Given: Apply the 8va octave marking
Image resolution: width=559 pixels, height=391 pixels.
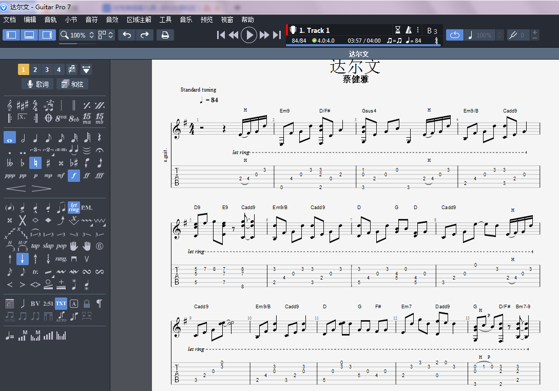Looking at the screenshot, I should (61, 118).
